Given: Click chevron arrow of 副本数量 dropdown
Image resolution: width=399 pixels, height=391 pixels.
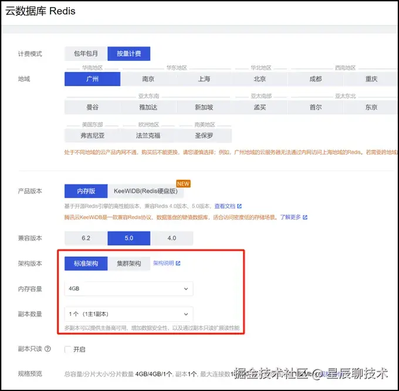Looking at the screenshot, I should [186, 314].
